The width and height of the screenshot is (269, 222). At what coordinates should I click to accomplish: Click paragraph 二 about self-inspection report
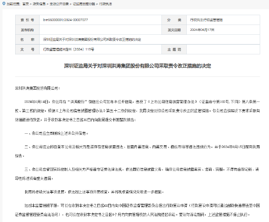click(137, 151)
